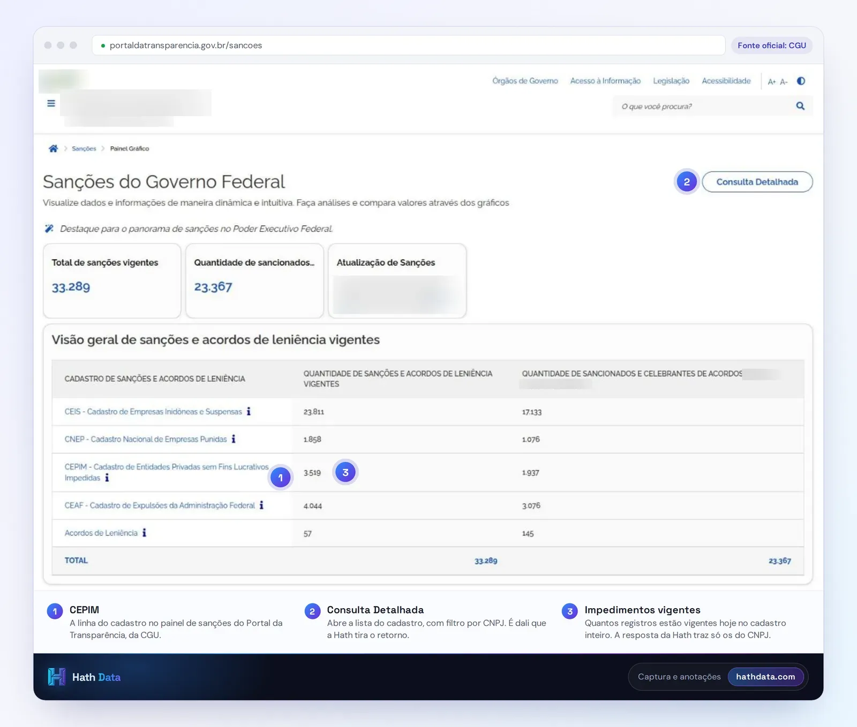857x727 pixels.
Task: Select Atualização de Sanções card
Action: [x=397, y=281]
